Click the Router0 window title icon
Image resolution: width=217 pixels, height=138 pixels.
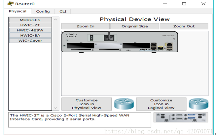point(10,4)
